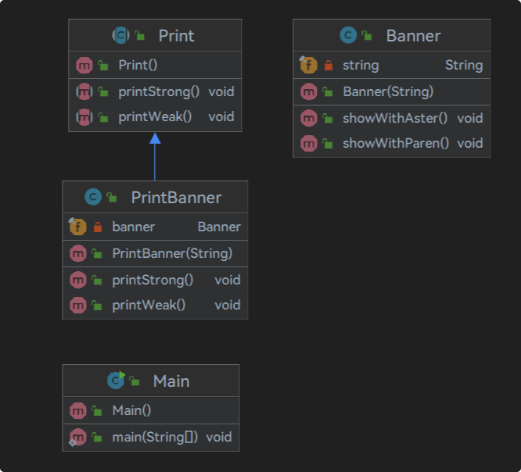Click the abstract method icon for printStrong() in Print
This screenshot has width=521, height=472.
[x=84, y=91]
